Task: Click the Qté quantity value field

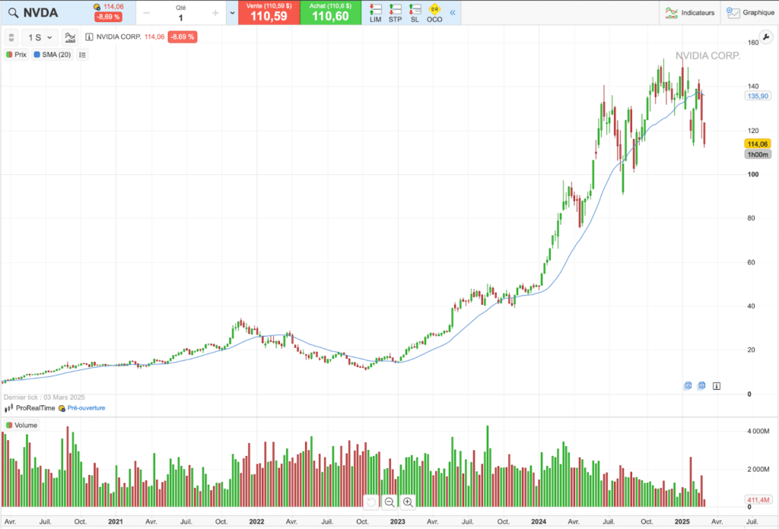Action: (181, 18)
